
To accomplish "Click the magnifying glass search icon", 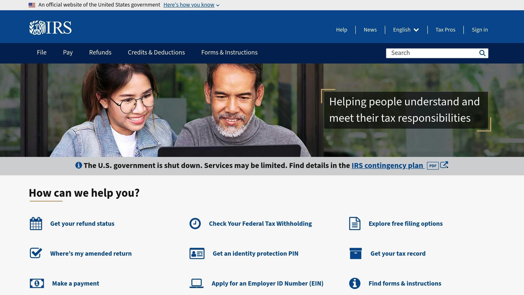I will tap(483, 53).
